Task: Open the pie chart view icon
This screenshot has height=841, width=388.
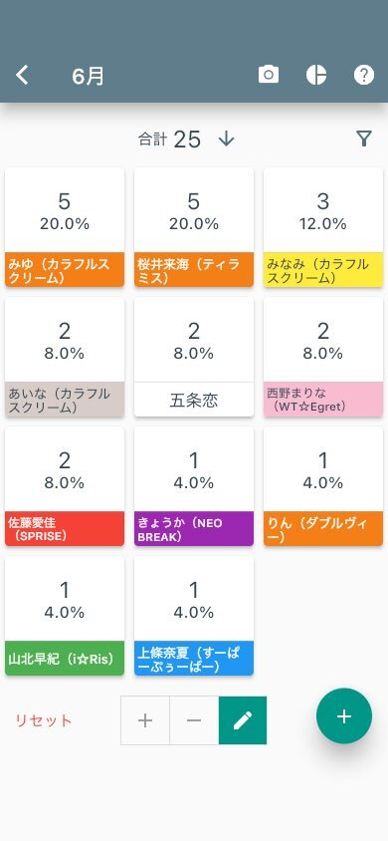Action: (316, 75)
